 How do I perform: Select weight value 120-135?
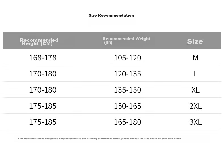point(127,74)
